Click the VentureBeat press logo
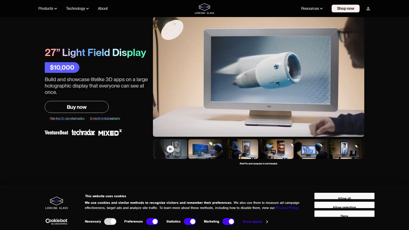Screen dimensions: 409x230 pyautogui.click(x=56, y=133)
